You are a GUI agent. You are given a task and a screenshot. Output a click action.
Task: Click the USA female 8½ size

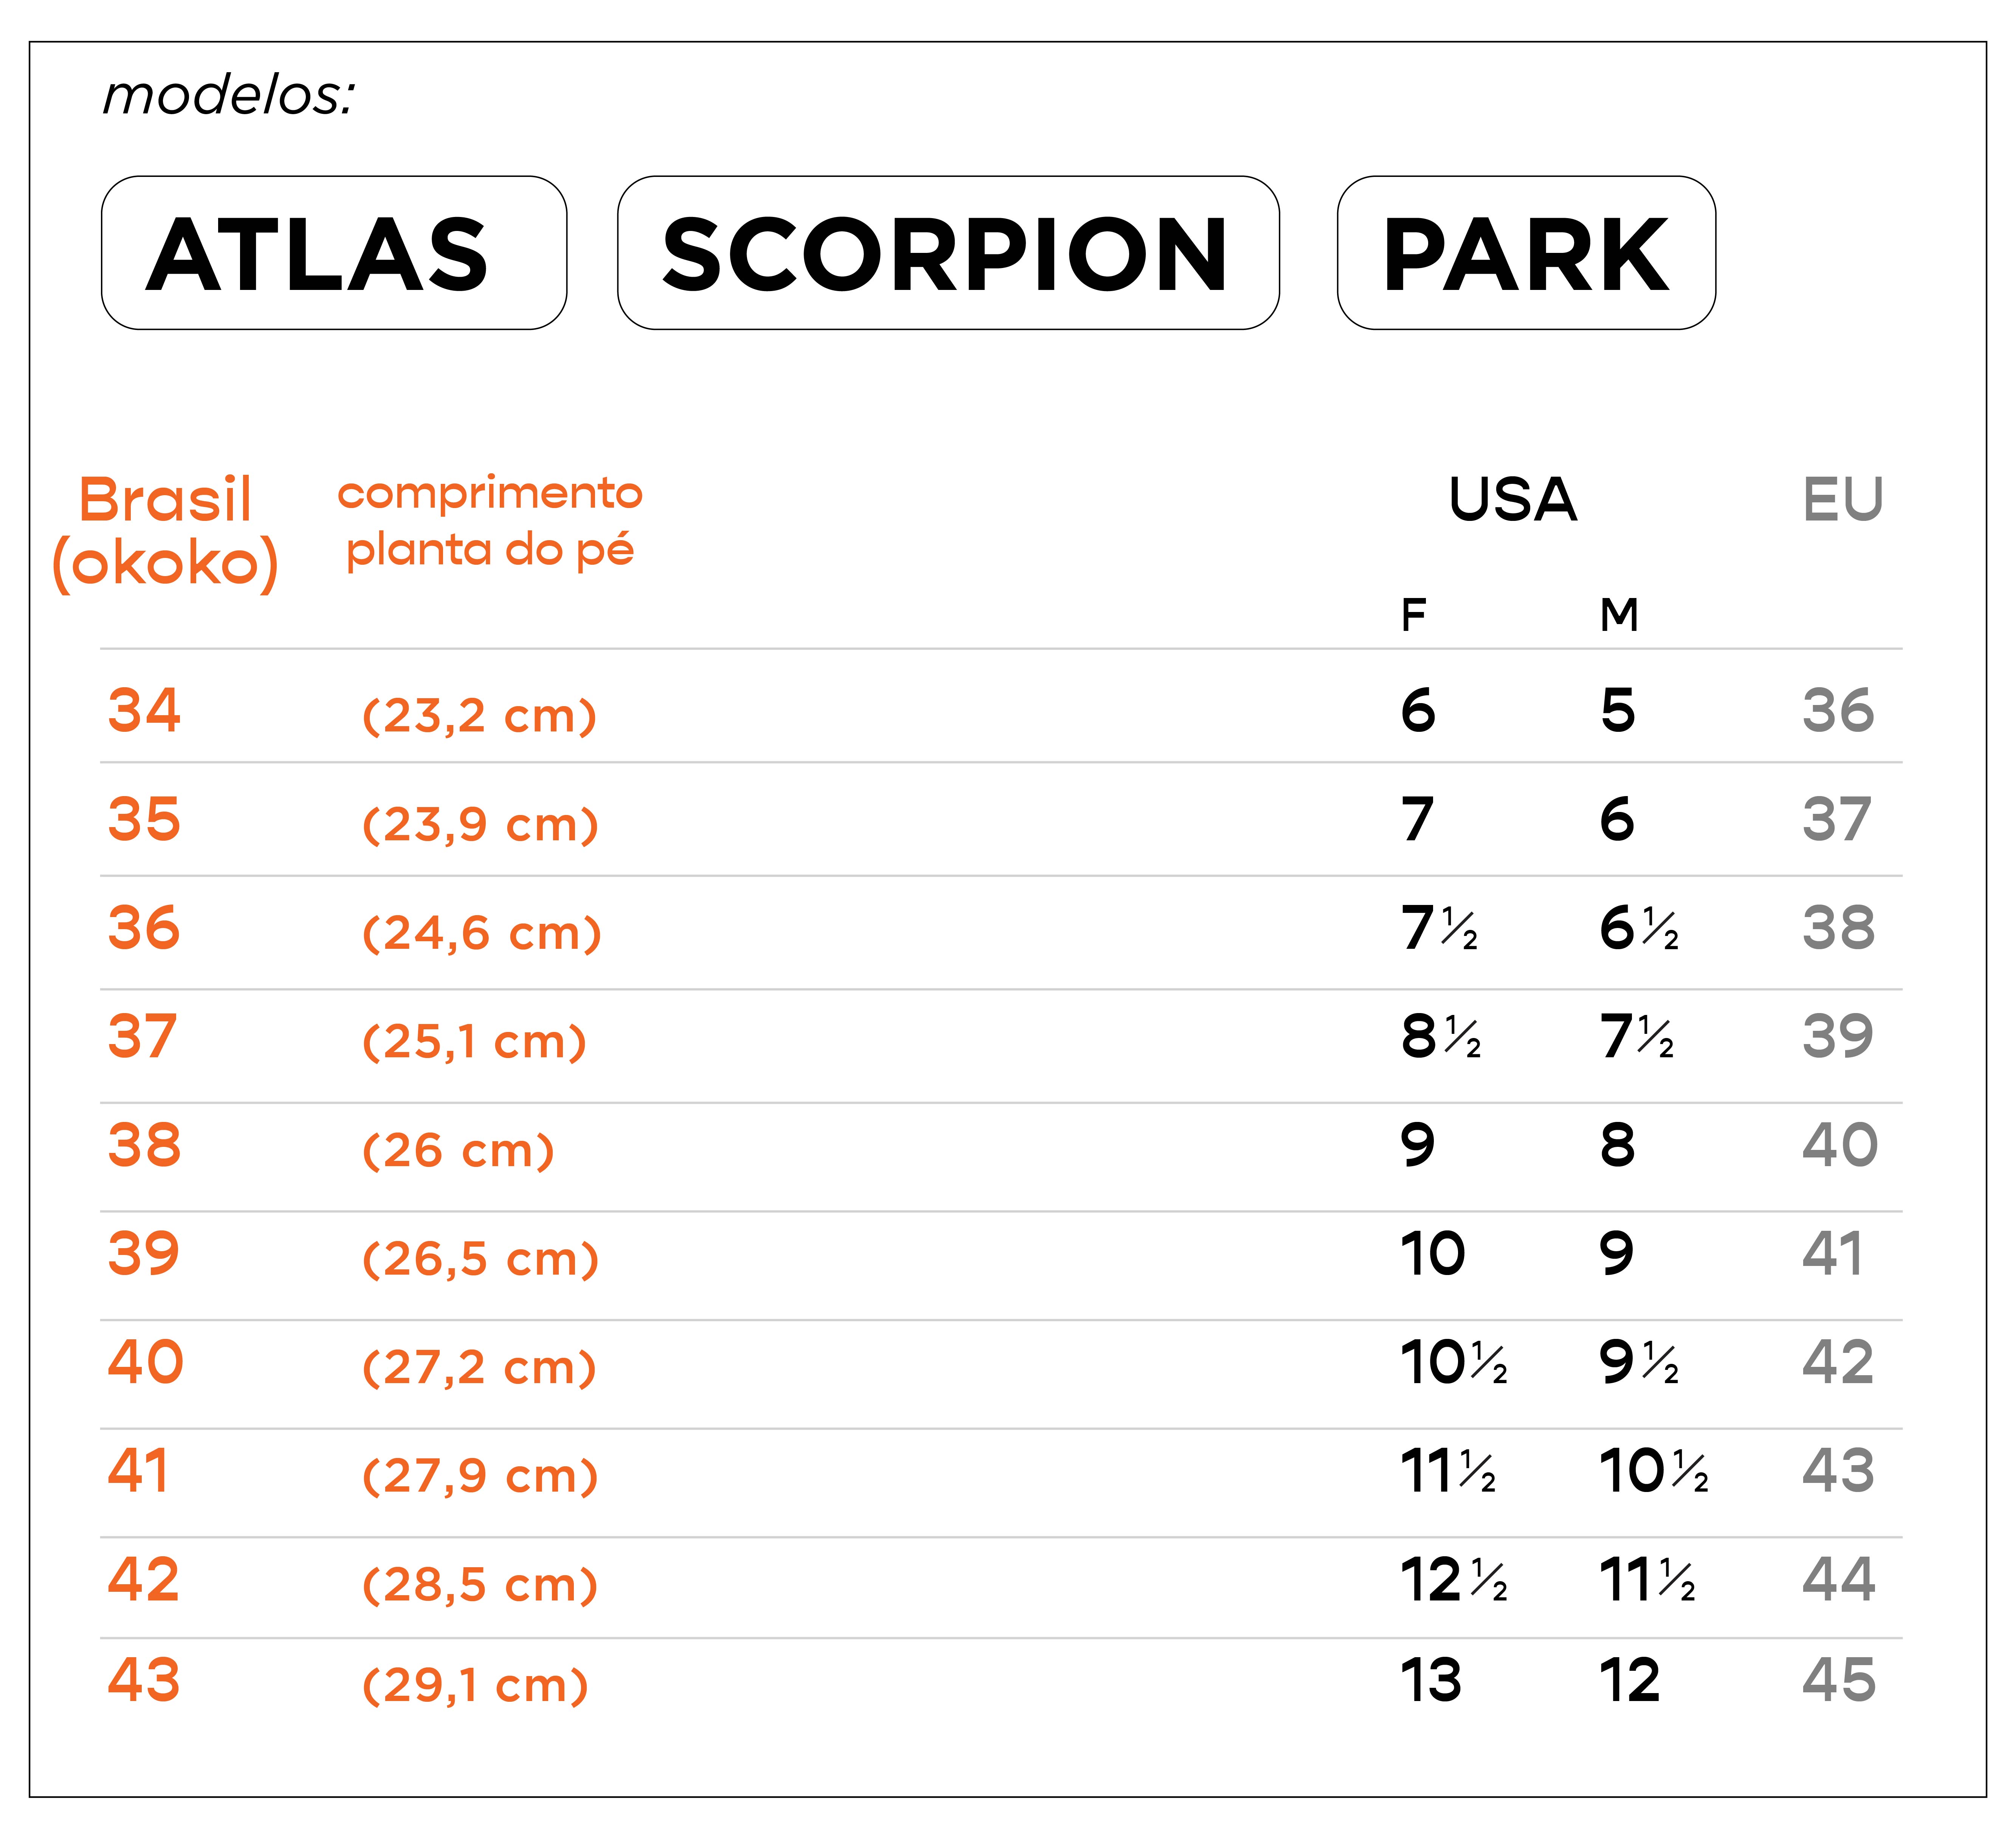tap(1441, 1036)
